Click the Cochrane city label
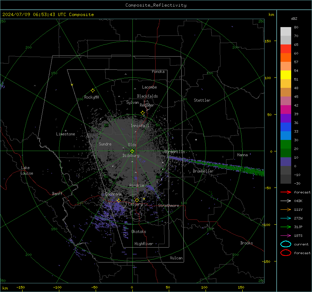This screenshot has height=292, width=312. [x=113, y=194]
